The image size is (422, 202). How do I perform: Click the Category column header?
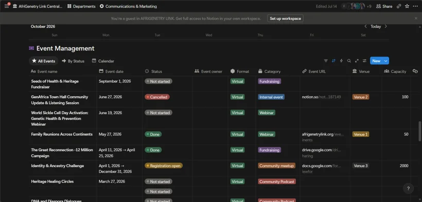[278, 71]
